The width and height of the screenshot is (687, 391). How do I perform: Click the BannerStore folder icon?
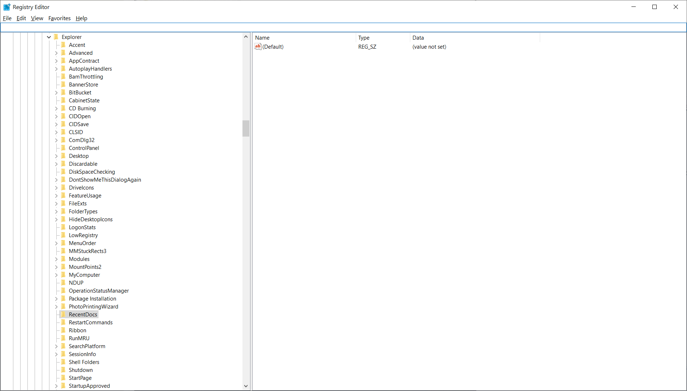[x=63, y=84]
